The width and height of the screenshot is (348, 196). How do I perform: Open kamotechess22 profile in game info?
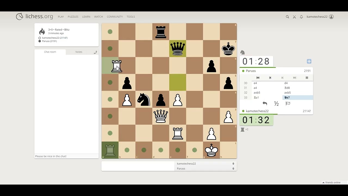click(x=55, y=38)
